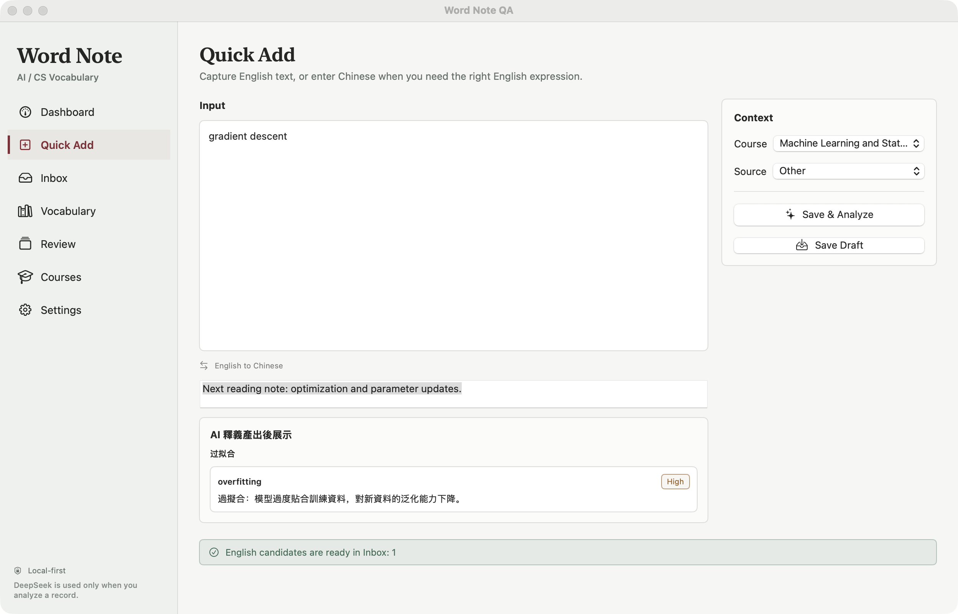
Task: Click the High confidence badge
Action: tap(675, 482)
